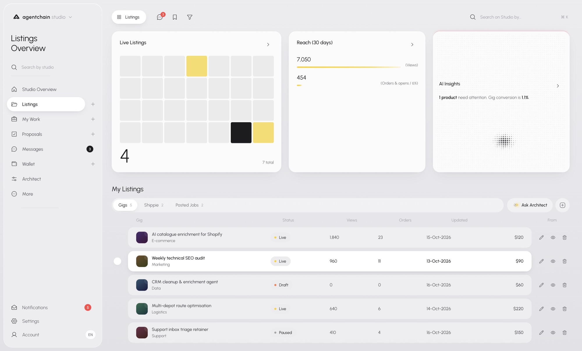582x351 pixels.
Task: Switch to the Posted Jobs tab
Action: pyautogui.click(x=189, y=205)
